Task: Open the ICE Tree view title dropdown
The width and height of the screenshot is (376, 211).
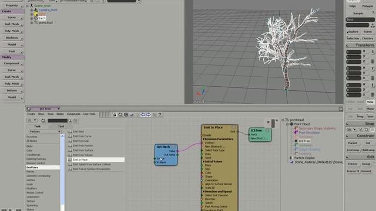Action: pos(59,109)
